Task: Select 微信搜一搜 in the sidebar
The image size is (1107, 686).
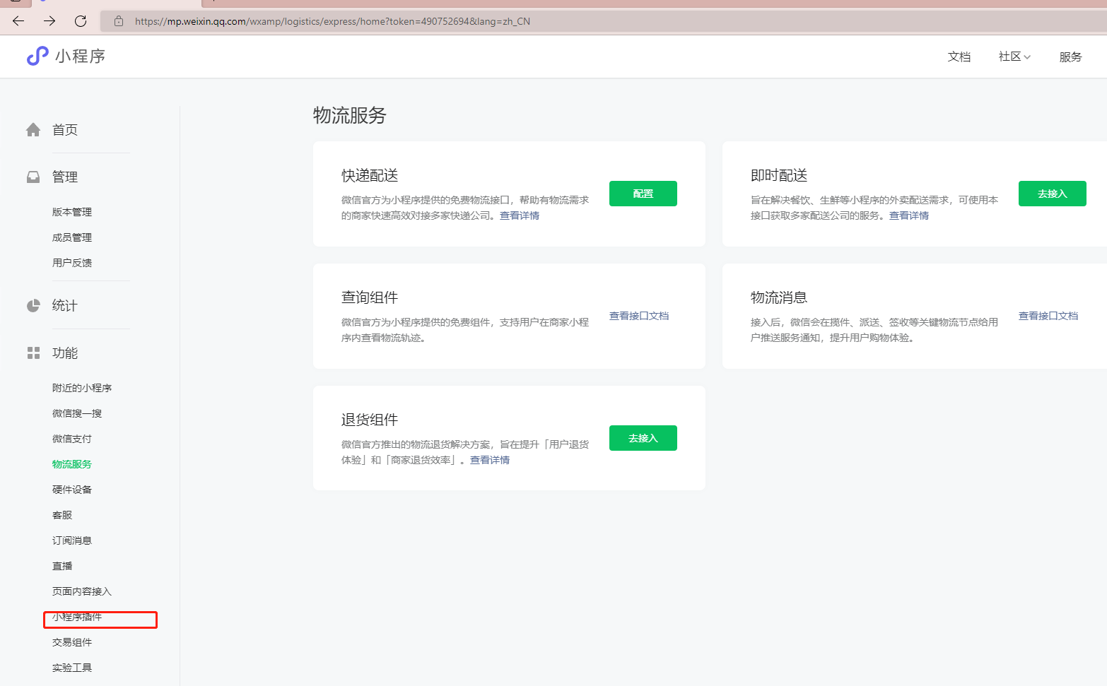Action: [x=77, y=413]
